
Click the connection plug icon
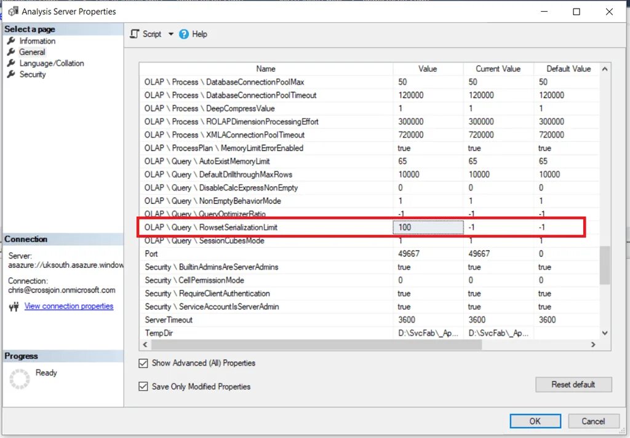click(x=14, y=307)
